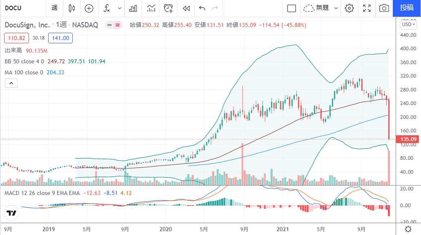This screenshot has width=421, height=235.
Task: Select the chart layout square icon
Action: tap(291, 8)
